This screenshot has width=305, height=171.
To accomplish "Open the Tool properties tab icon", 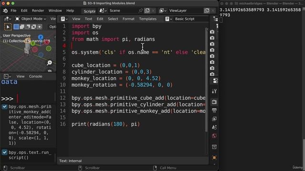I will click(214, 91).
